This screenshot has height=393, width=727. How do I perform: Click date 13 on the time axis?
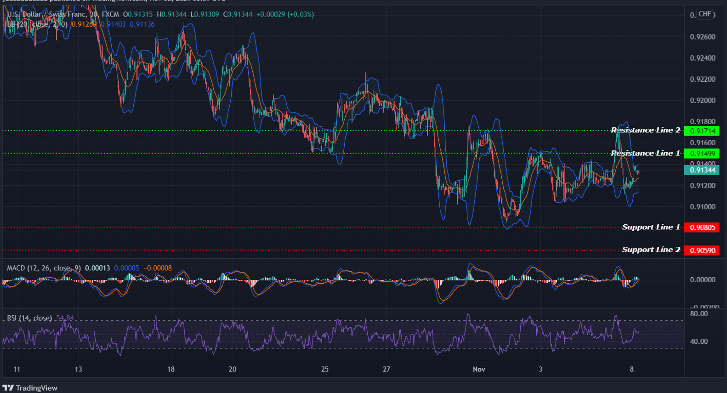[x=79, y=369]
